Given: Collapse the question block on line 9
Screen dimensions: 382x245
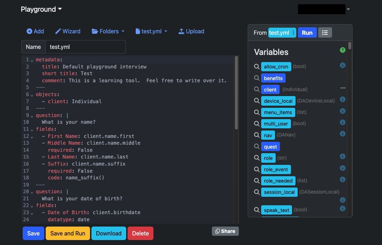Looking at the screenshot, I should (32, 116).
